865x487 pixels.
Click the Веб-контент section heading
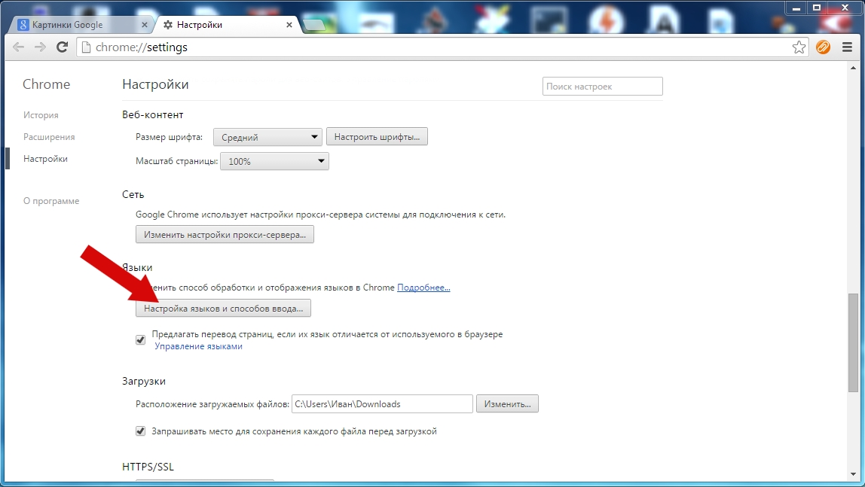pyautogui.click(x=153, y=114)
